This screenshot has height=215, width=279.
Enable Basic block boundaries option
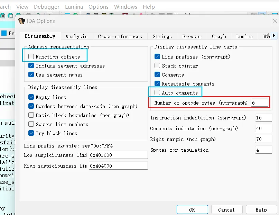click(x=31, y=115)
